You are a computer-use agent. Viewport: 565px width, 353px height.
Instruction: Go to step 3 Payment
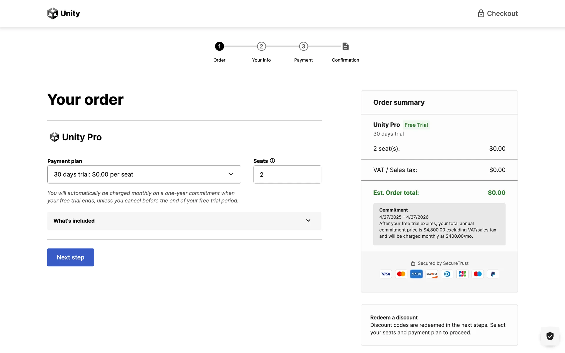pyautogui.click(x=303, y=46)
